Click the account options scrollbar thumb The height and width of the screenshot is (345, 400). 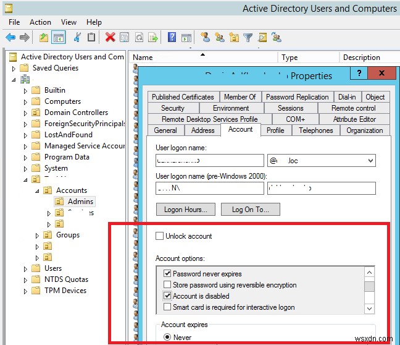(x=369, y=286)
